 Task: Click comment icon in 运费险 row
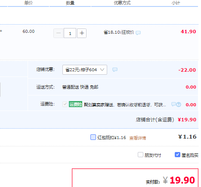pos(173,104)
